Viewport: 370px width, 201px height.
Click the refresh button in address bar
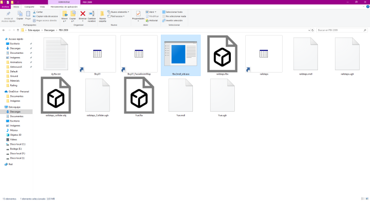click(x=311, y=30)
